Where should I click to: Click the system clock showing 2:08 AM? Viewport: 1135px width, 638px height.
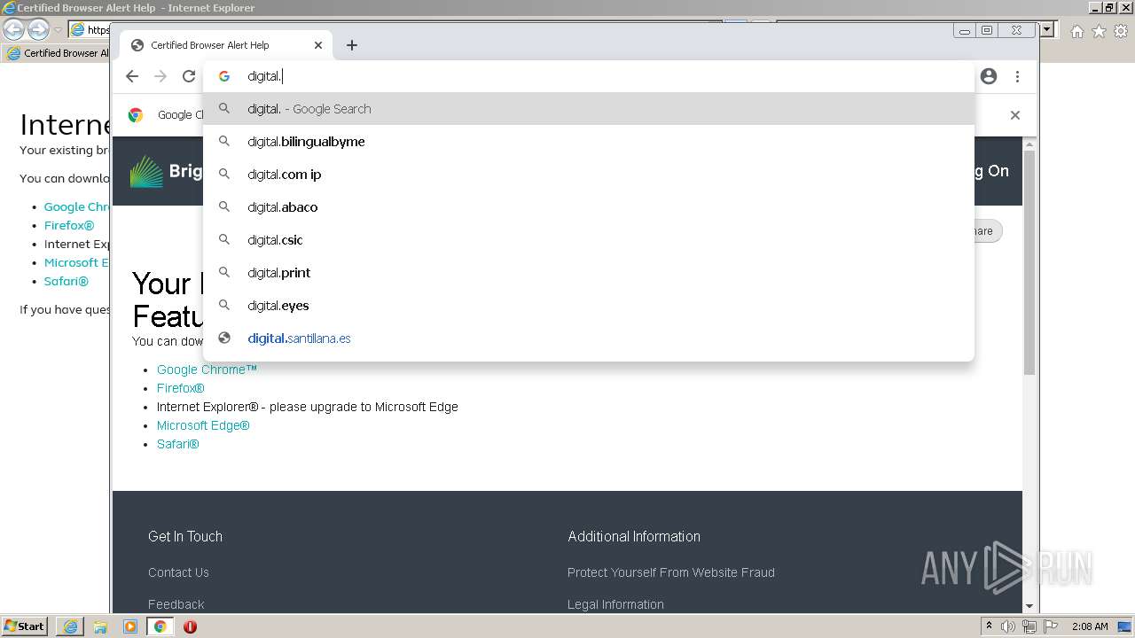pyautogui.click(x=1090, y=626)
